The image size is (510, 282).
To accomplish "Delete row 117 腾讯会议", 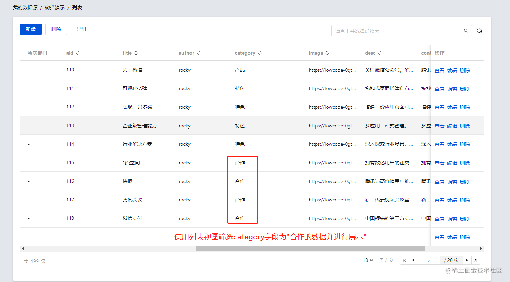I will pos(465,200).
